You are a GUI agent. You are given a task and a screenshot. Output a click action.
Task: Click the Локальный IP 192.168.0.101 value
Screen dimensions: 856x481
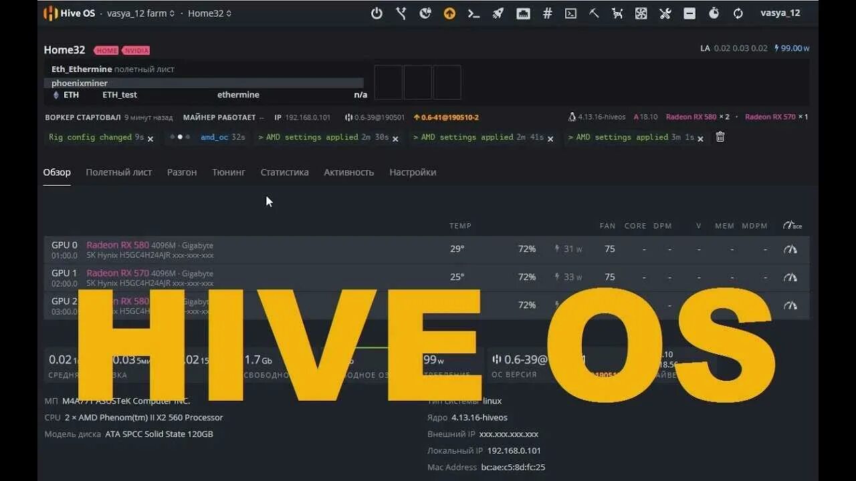[514, 451]
